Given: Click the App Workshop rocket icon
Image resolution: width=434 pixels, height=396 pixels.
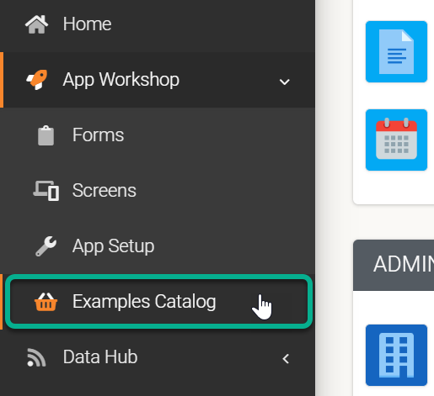Looking at the screenshot, I should tap(37, 80).
